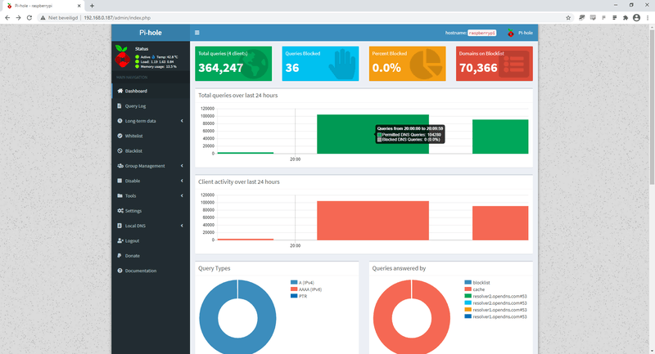
Task: Click the Pi-hole logo title in header
Action: [x=151, y=33]
